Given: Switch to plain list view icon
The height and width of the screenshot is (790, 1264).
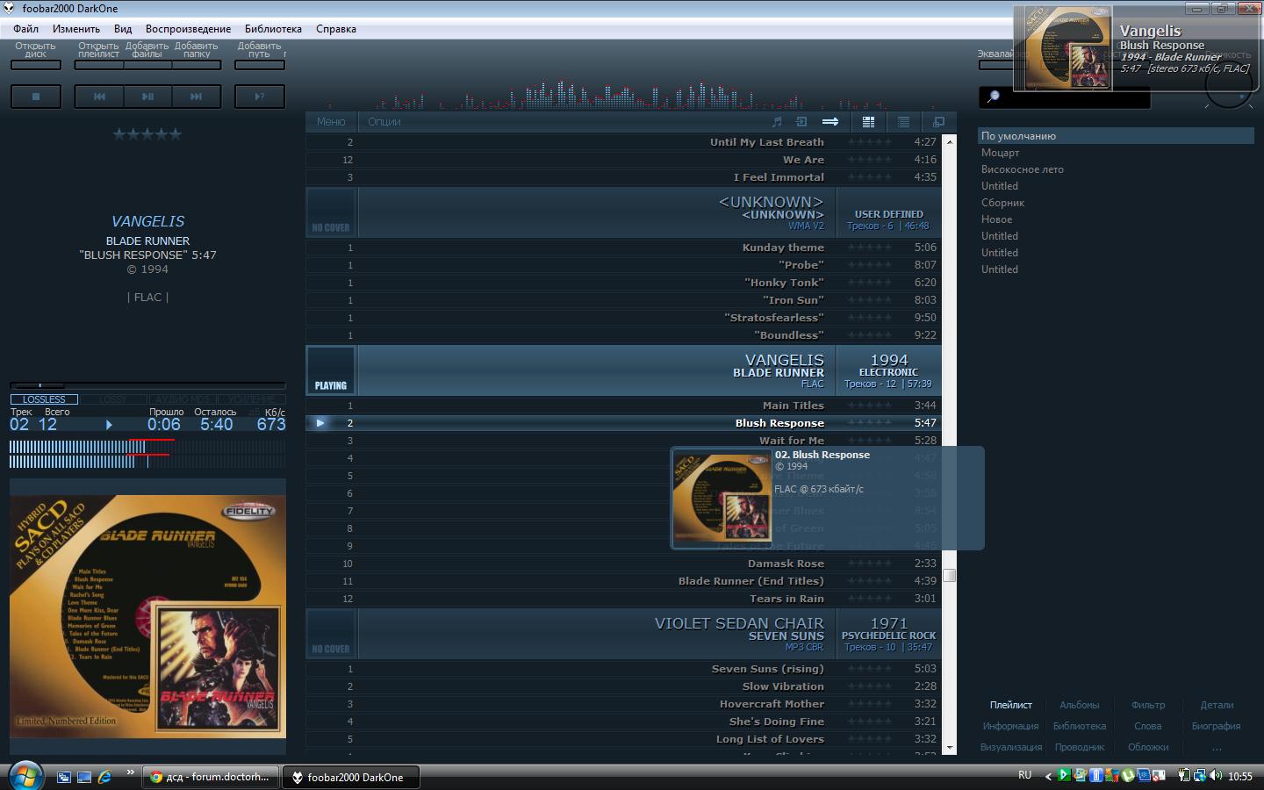Looking at the screenshot, I should [x=903, y=122].
